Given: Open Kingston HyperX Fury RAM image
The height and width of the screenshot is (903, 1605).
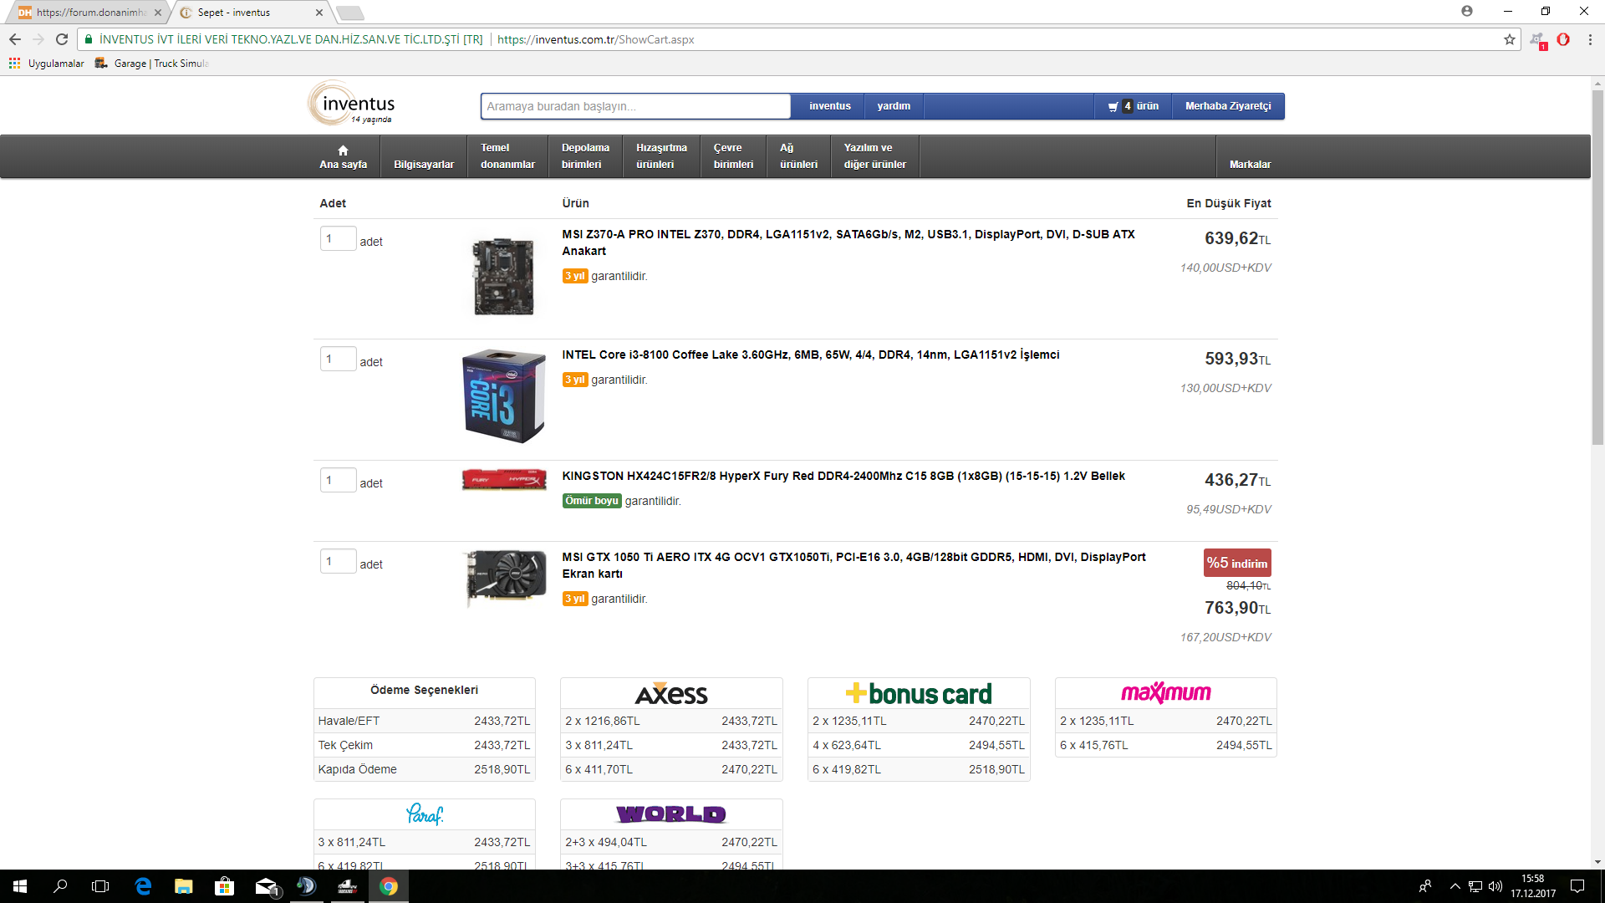Looking at the screenshot, I should [x=504, y=480].
